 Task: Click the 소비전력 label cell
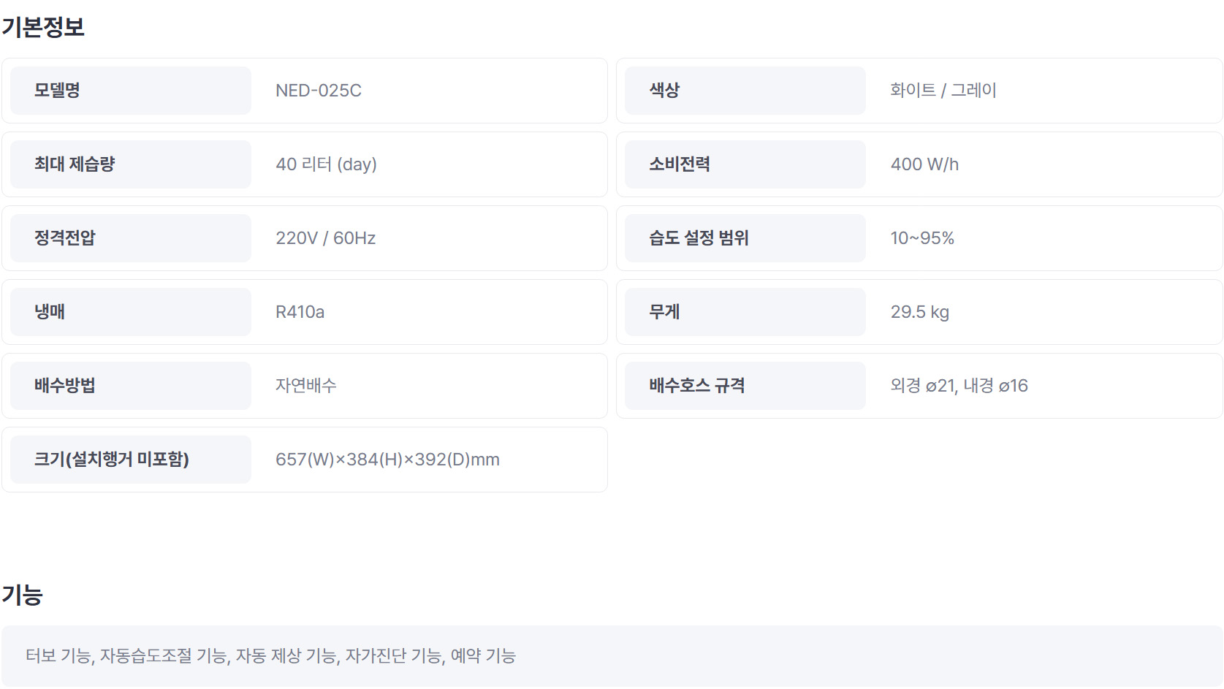(745, 164)
